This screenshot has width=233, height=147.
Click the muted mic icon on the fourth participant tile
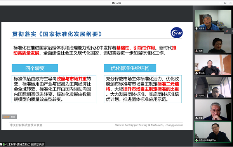[196, 96]
